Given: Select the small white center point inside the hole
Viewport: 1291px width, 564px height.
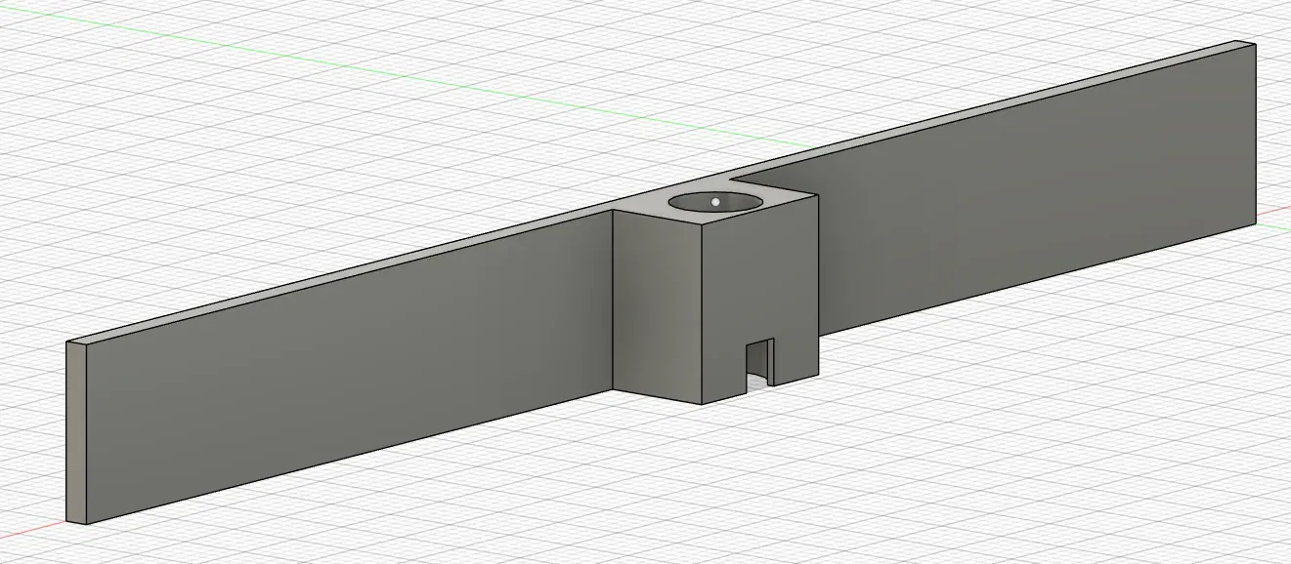Looking at the screenshot, I should pos(717,199).
